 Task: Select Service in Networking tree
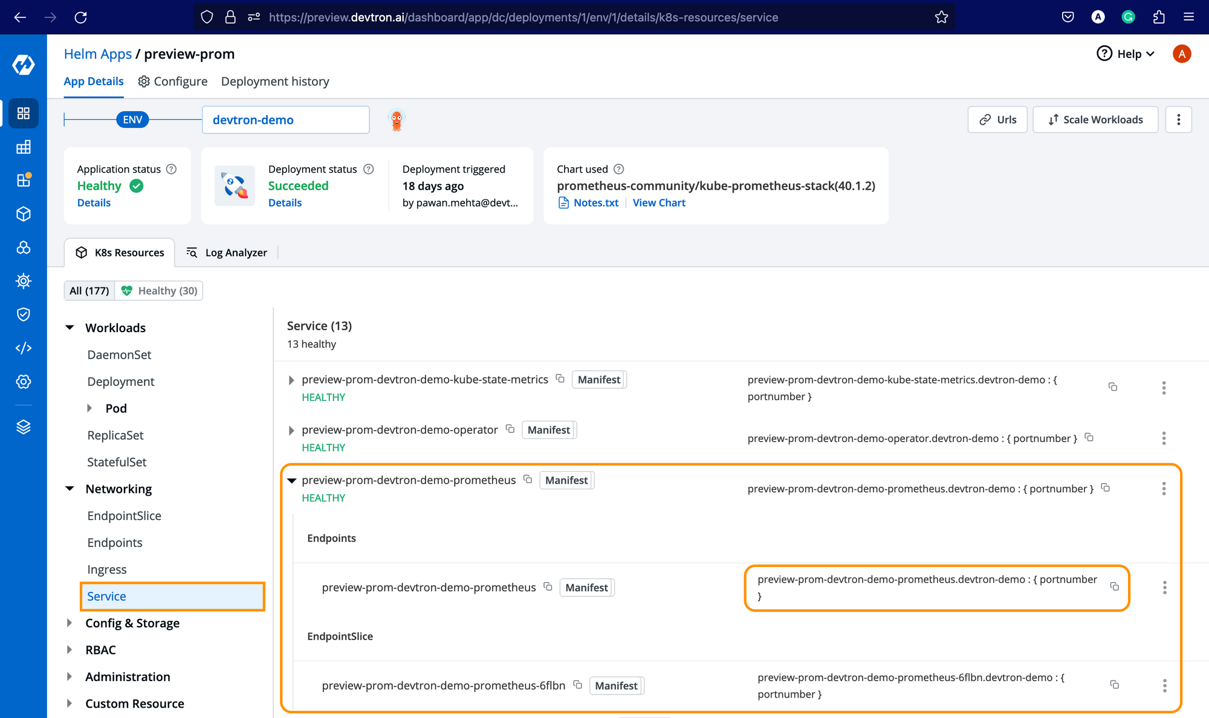(x=172, y=596)
